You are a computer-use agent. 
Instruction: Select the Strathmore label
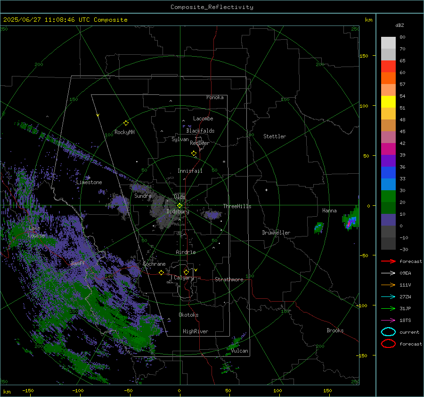(x=229, y=279)
